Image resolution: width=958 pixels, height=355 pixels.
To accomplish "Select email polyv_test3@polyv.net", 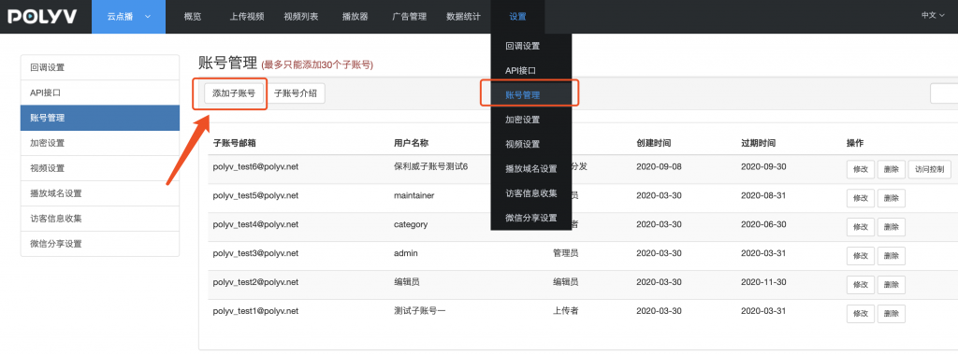I will [255, 252].
